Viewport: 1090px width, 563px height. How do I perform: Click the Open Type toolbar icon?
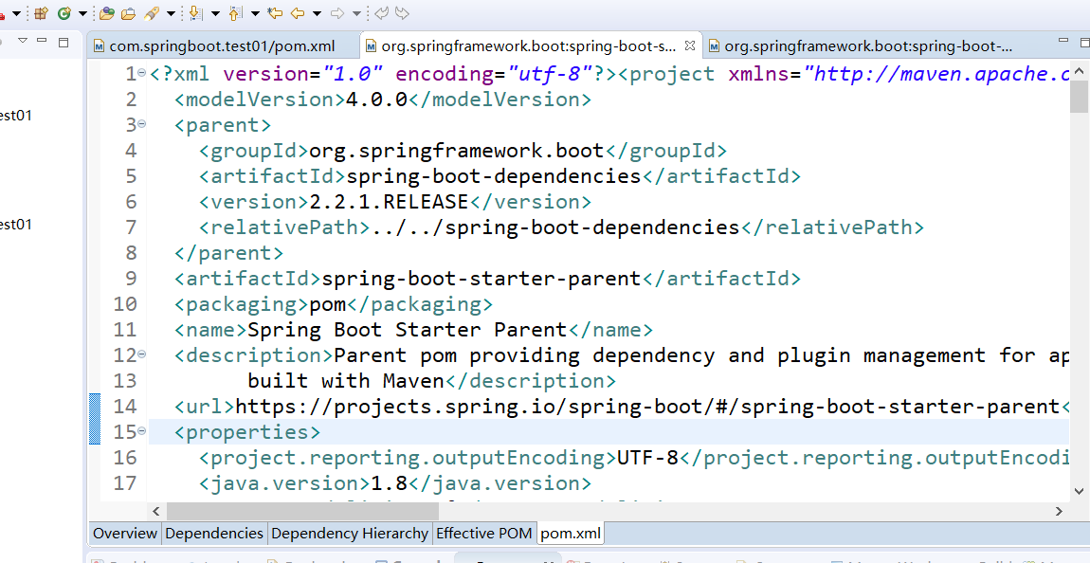pos(106,11)
